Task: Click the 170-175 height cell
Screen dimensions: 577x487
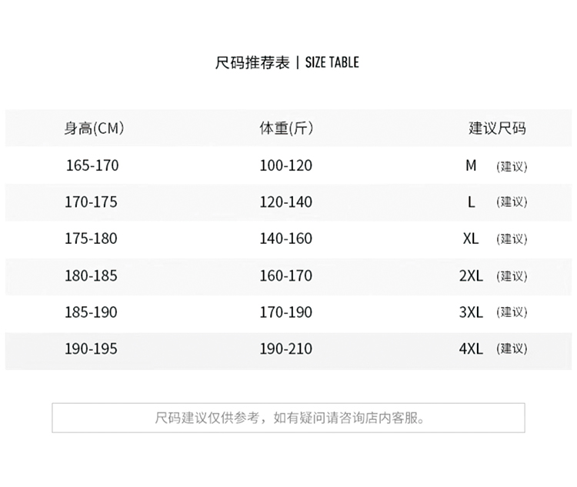Action: pos(92,202)
